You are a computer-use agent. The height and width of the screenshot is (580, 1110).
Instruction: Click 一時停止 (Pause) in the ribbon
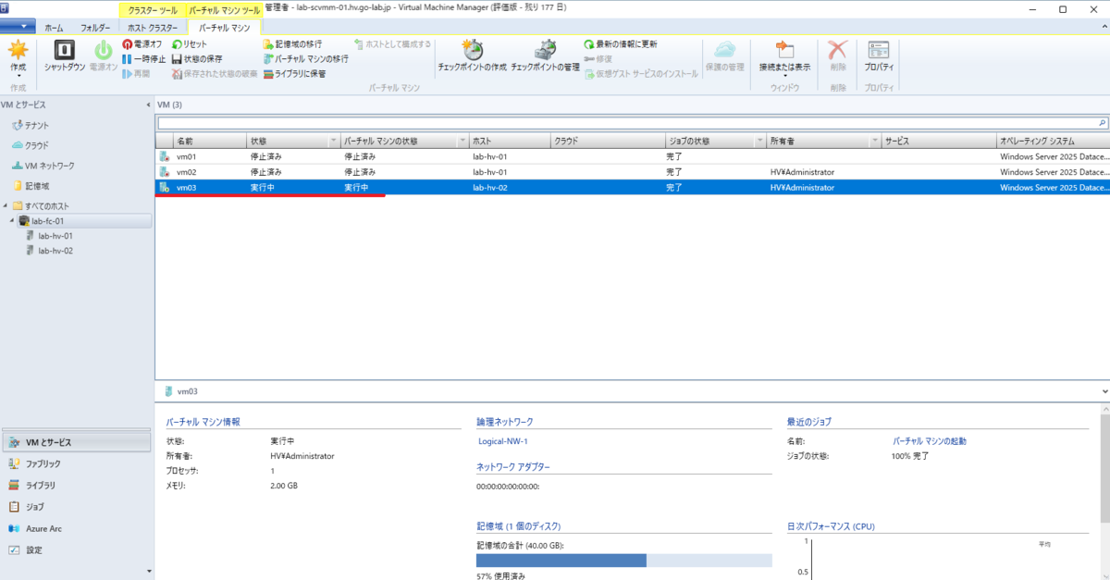click(x=143, y=59)
